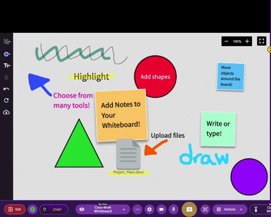This screenshot has height=217, width=271.
Task: Click the undo arrow icon
Action: 6,89
